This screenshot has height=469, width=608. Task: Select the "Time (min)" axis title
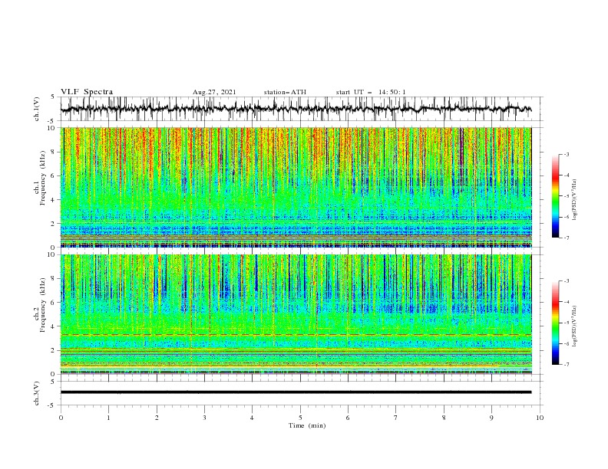coord(307,425)
